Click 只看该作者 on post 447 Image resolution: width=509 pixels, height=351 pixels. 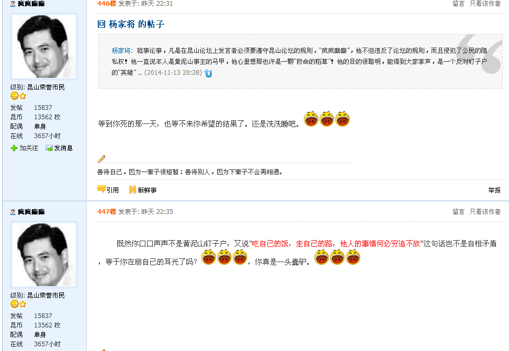click(x=485, y=212)
